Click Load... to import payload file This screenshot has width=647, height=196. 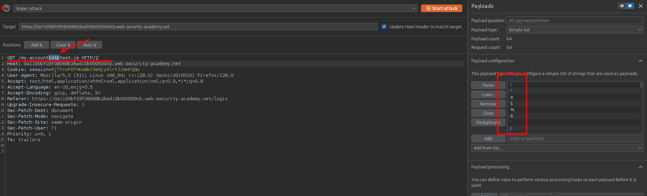(x=488, y=94)
